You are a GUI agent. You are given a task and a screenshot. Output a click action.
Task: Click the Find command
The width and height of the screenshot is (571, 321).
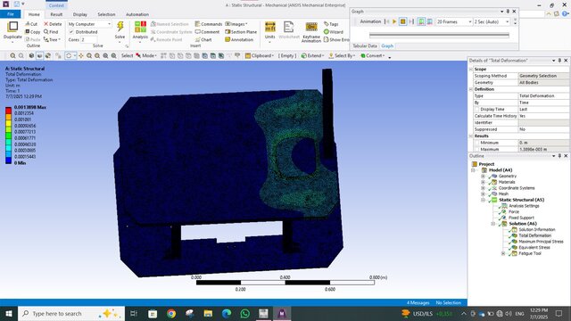pos(51,32)
